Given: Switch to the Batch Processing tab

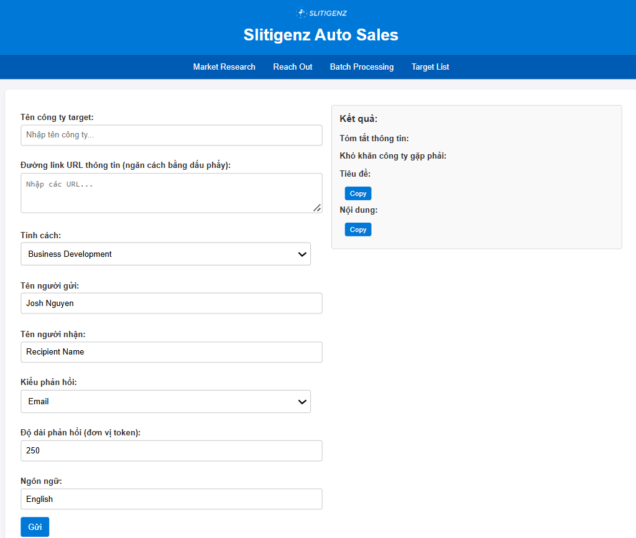Looking at the screenshot, I should tap(362, 67).
